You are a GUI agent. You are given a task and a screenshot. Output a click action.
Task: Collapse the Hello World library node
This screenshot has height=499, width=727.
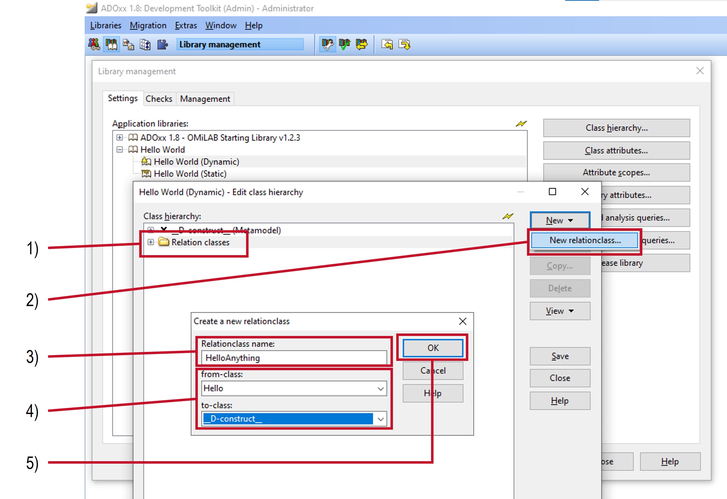tap(119, 150)
